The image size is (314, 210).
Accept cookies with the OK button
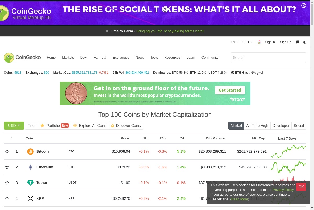pyautogui.click(x=301, y=187)
